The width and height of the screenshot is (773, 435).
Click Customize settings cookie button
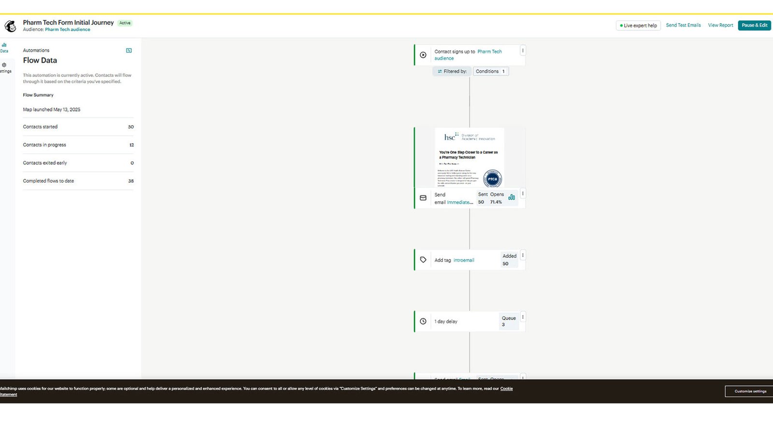(750, 391)
